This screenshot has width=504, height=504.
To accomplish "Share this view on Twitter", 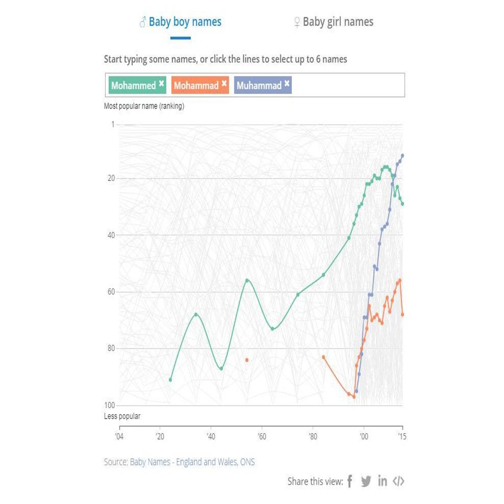I will click(366, 481).
